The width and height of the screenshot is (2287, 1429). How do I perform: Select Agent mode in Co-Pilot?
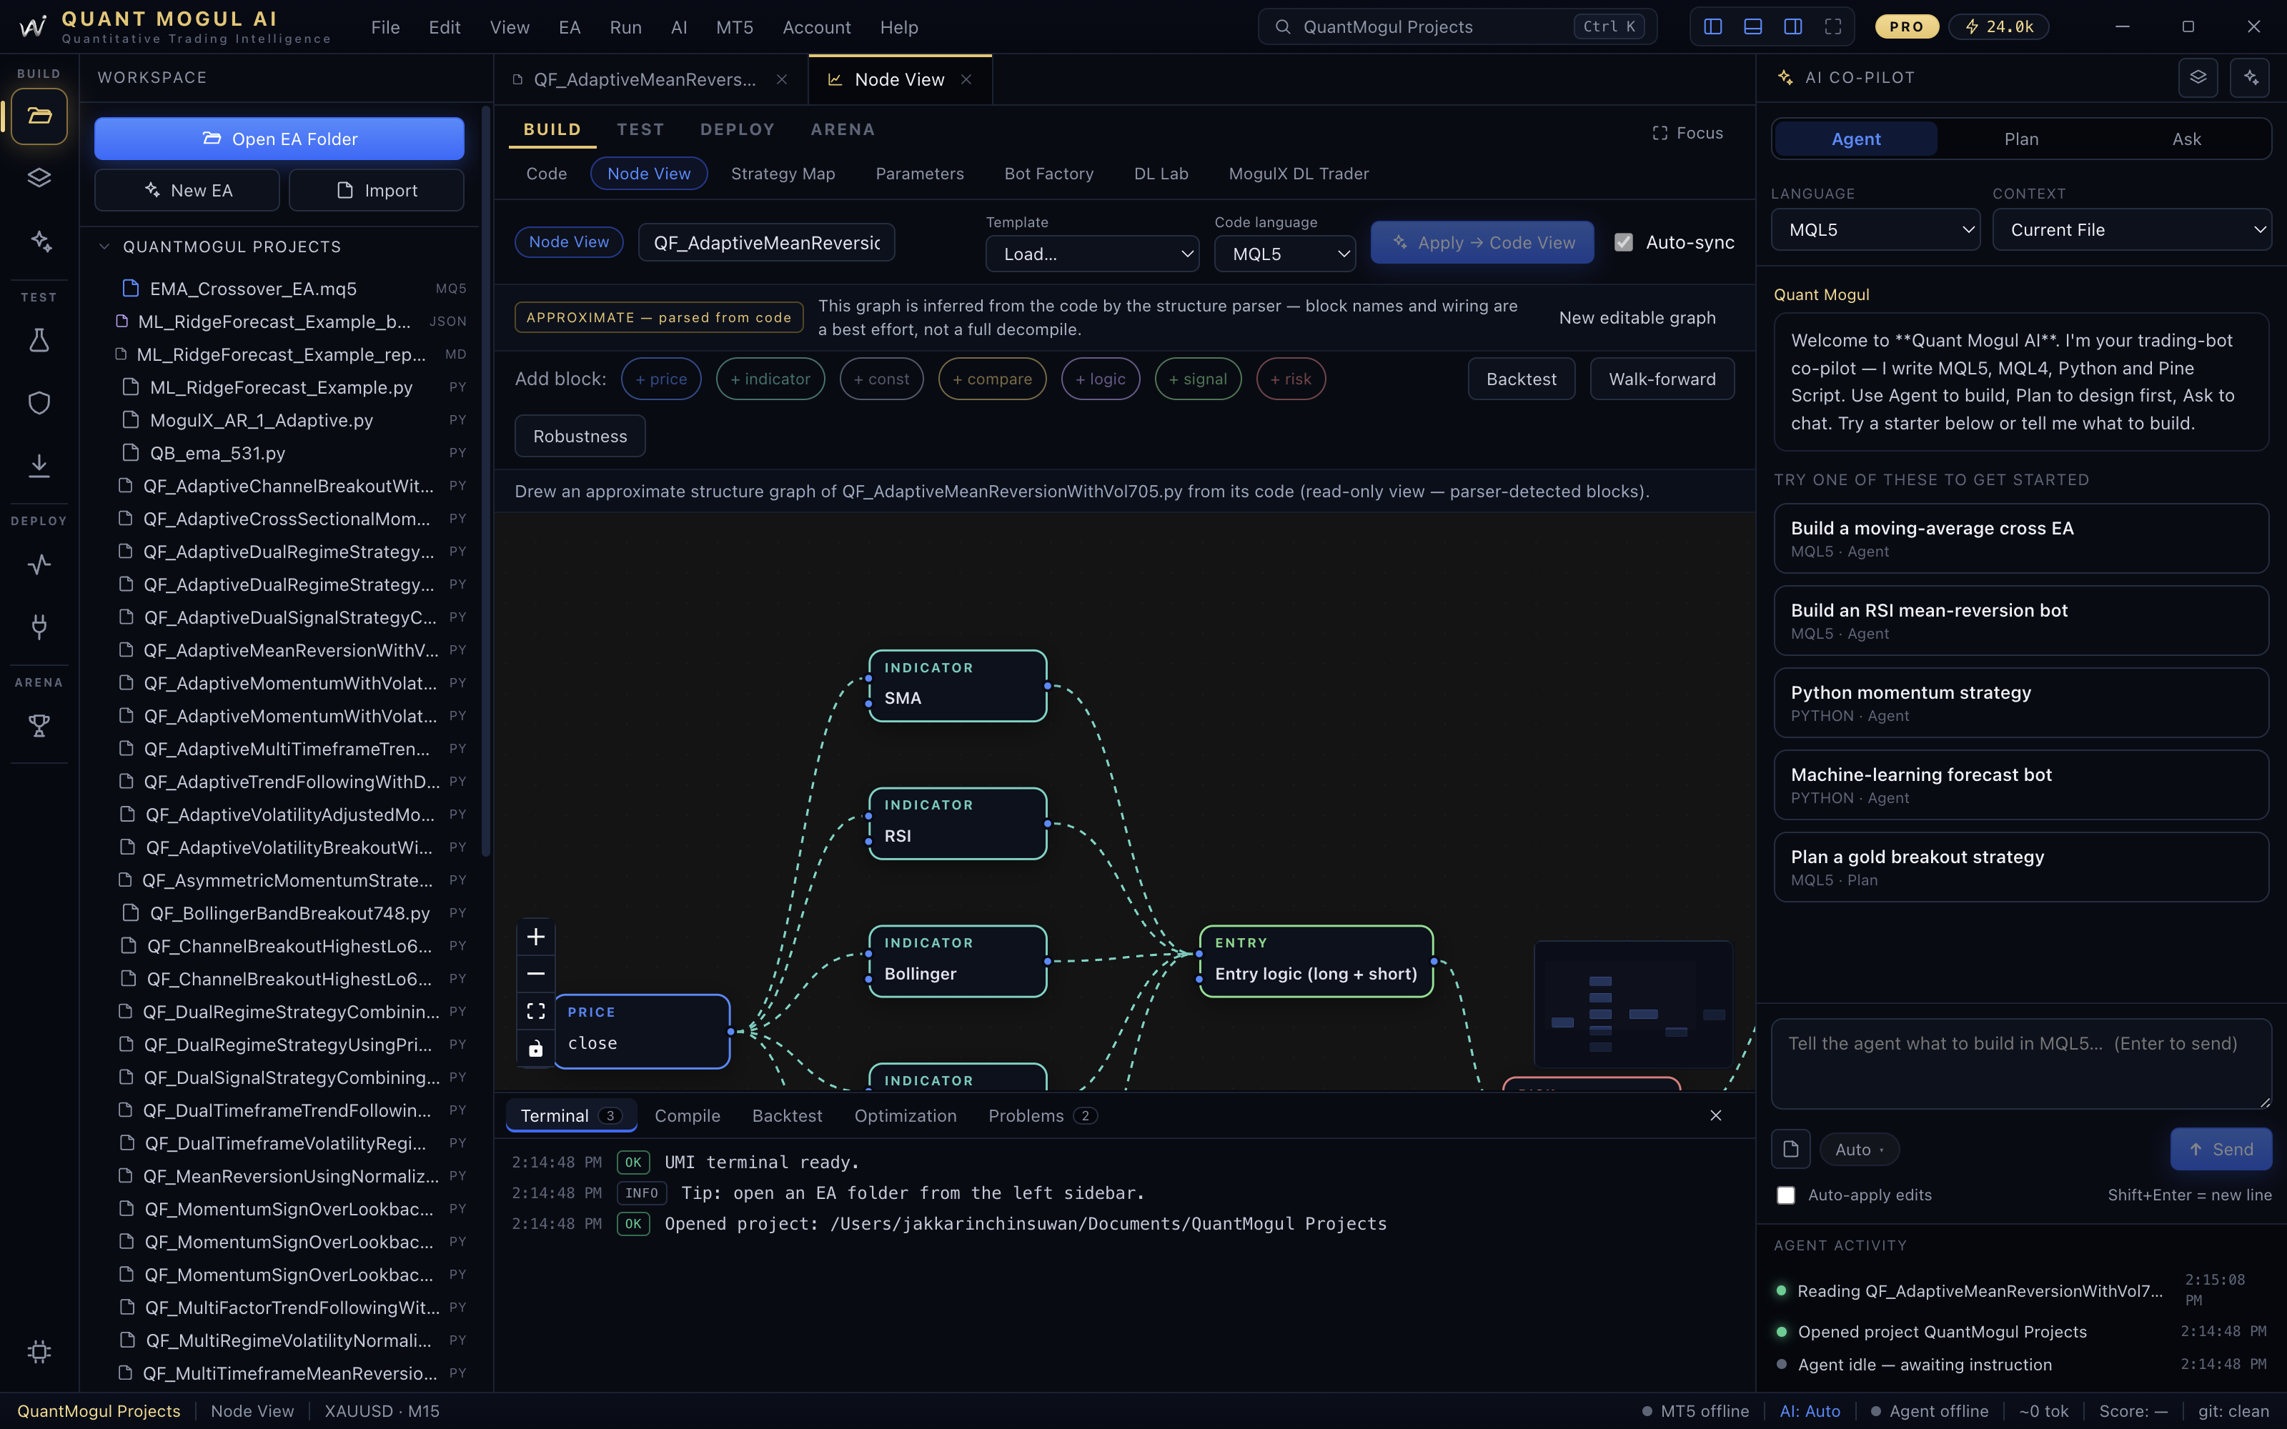click(x=1855, y=139)
